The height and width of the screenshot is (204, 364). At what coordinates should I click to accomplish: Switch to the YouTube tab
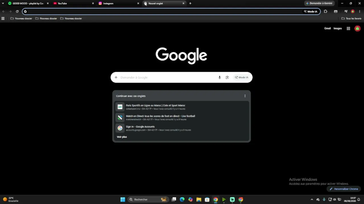point(74,3)
